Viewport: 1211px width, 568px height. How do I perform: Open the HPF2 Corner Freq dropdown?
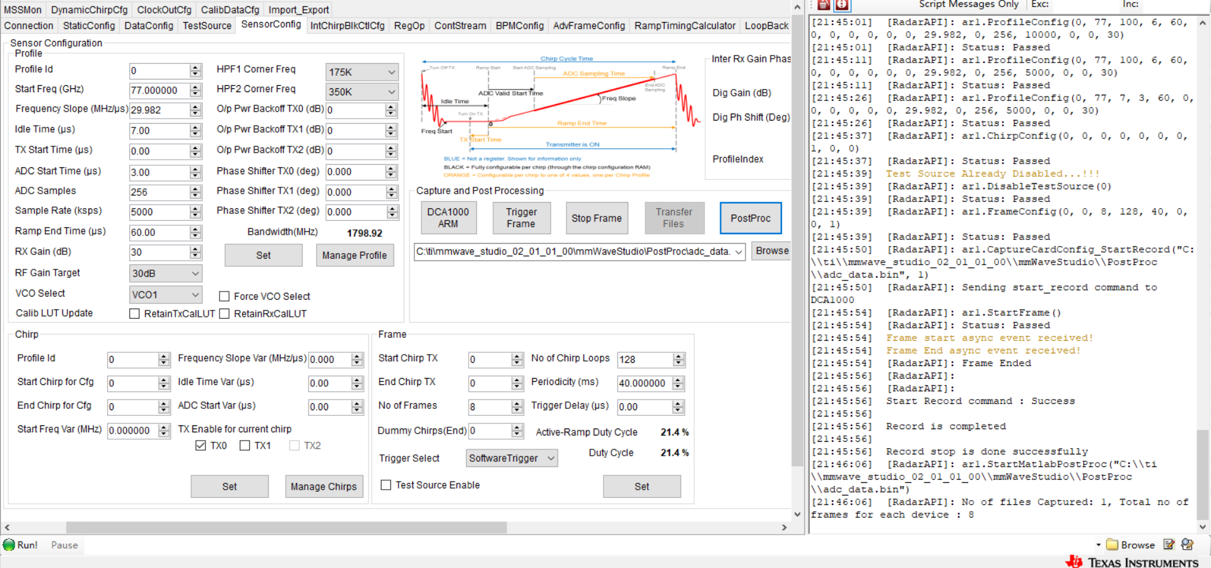[362, 92]
